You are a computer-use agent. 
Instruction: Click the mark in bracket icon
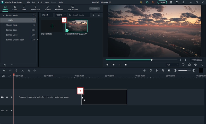tap(181, 60)
